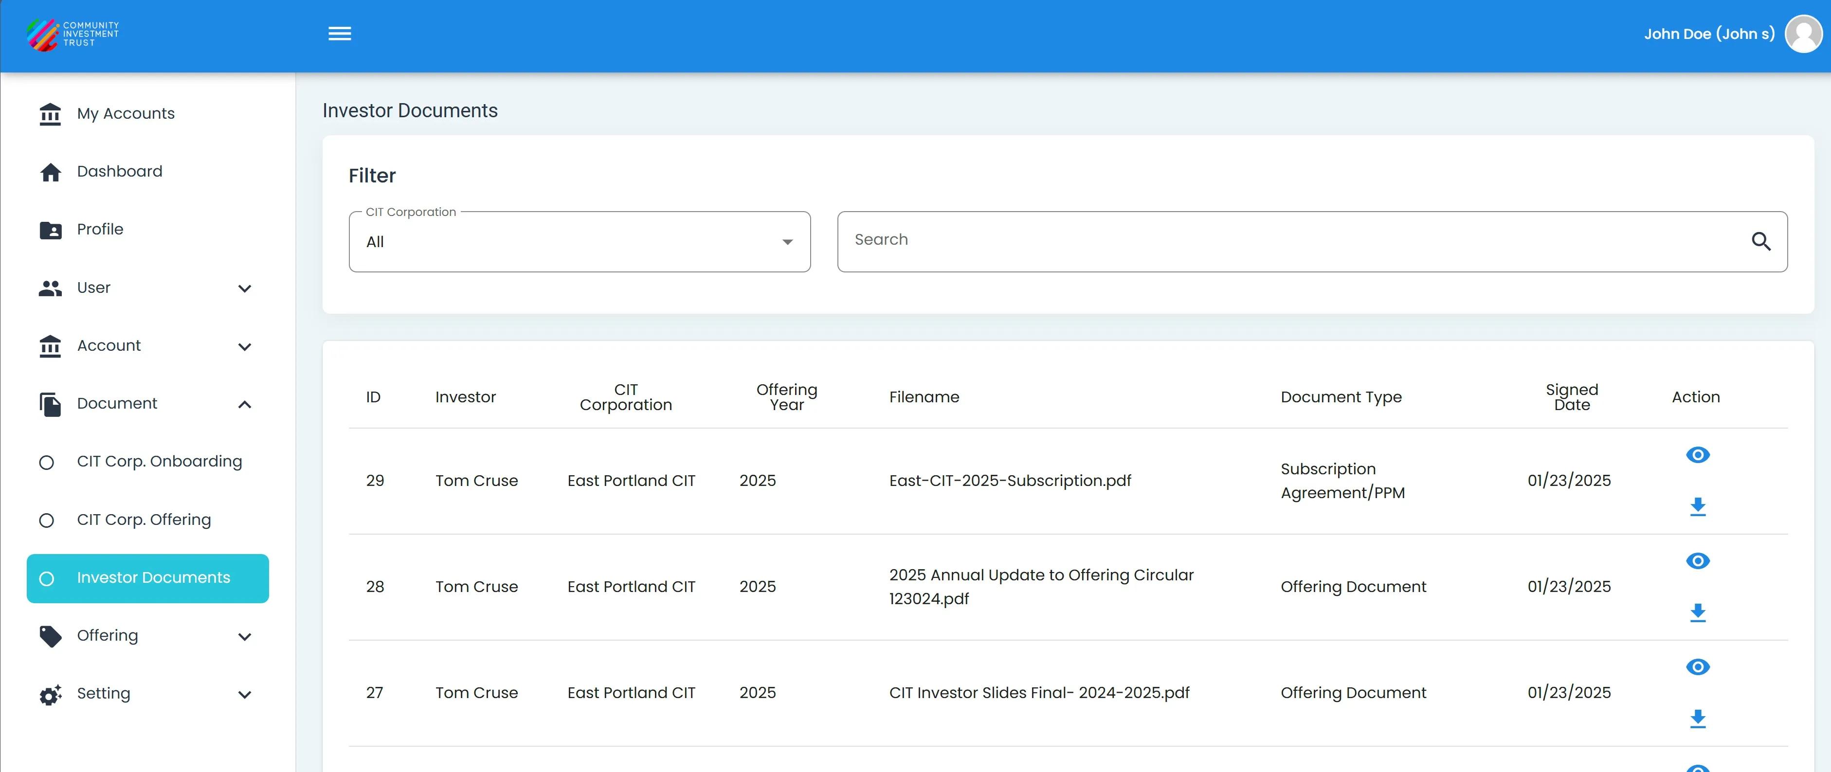View document ID 29 with eye icon
This screenshot has height=772, width=1831.
[x=1697, y=455]
